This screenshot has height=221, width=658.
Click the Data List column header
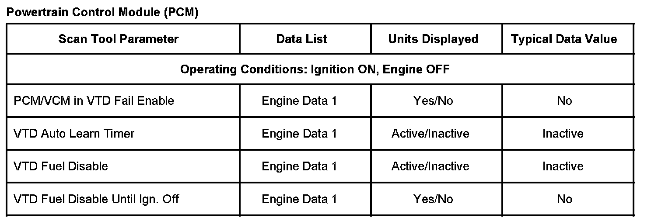(301, 39)
